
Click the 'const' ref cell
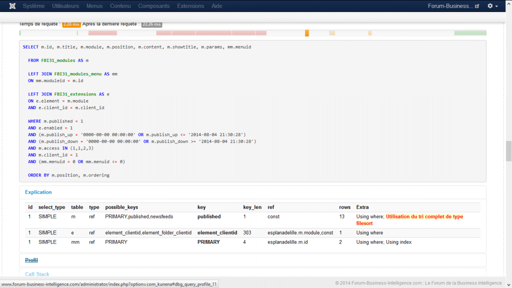click(273, 216)
